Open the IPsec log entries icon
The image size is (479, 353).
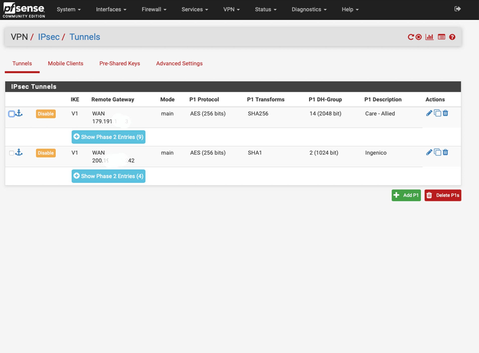pos(441,37)
